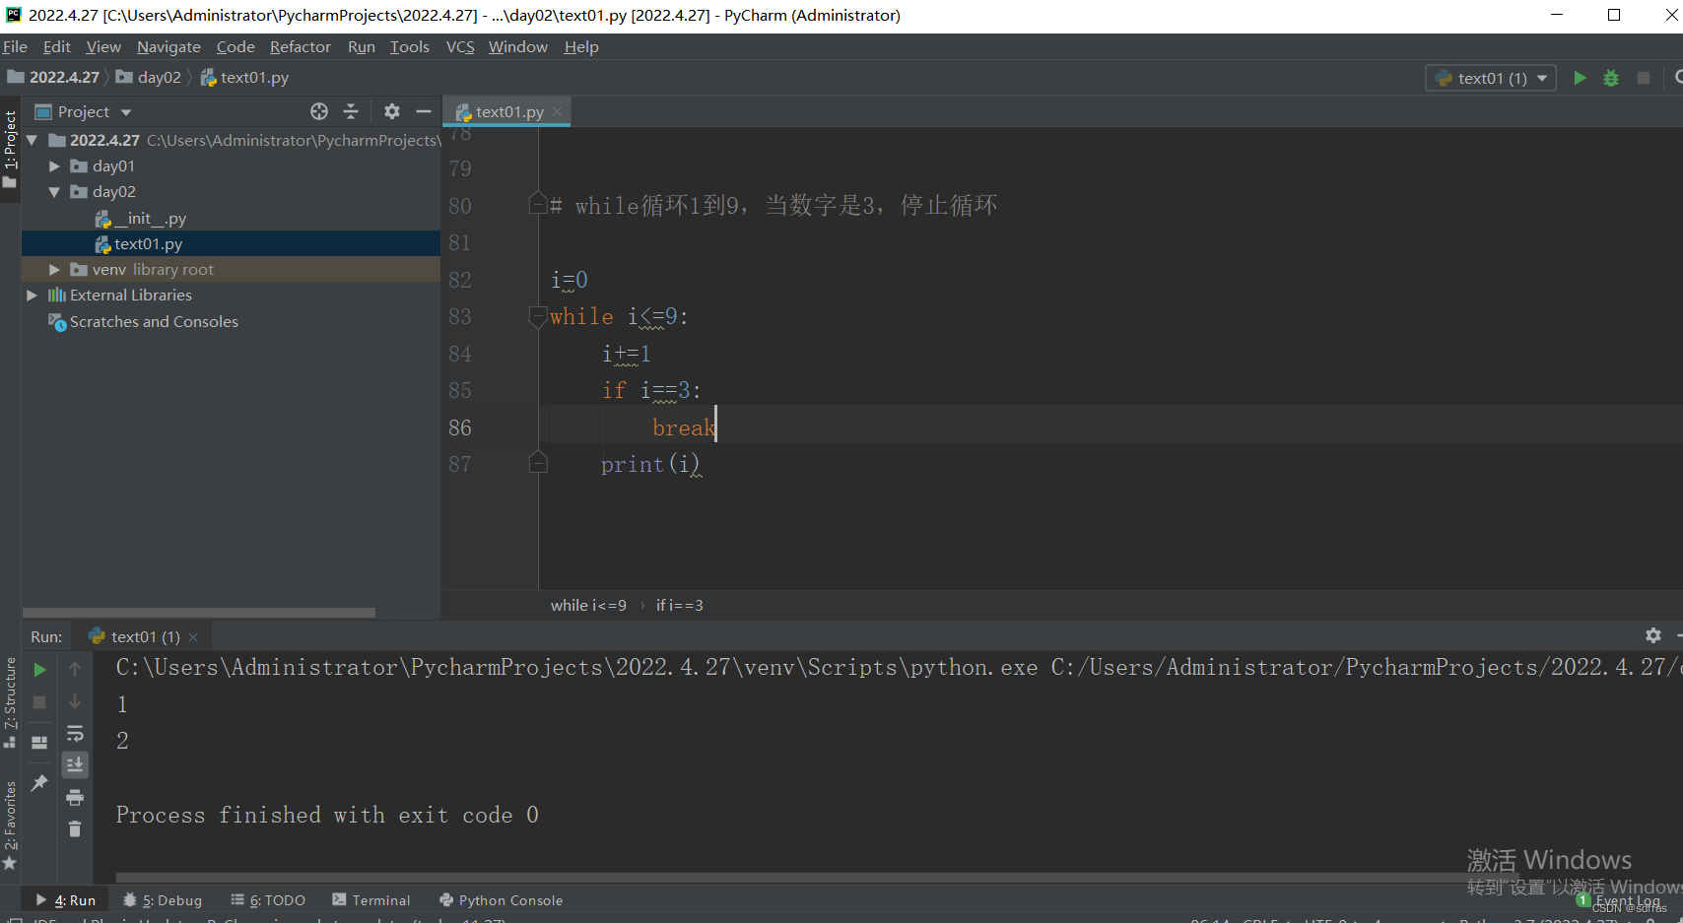The width and height of the screenshot is (1683, 923).
Task: Open the Terminal tool window tab
Action: pos(371,900)
